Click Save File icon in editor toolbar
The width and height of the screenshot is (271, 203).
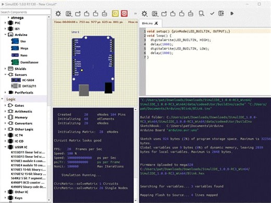tap(173, 14)
